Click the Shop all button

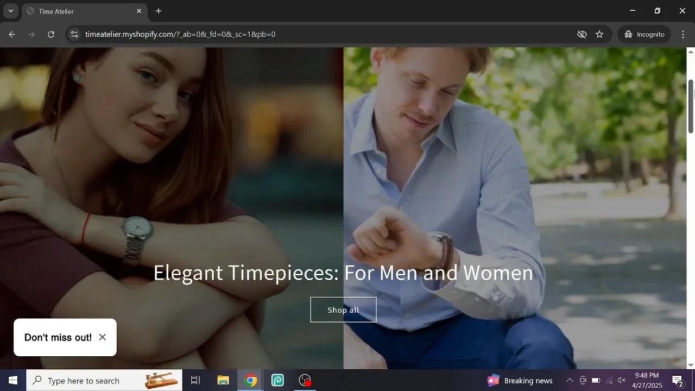pyautogui.click(x=343, y=310)
